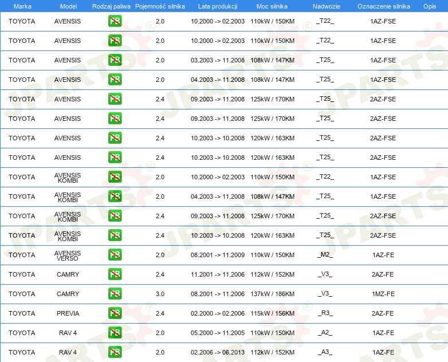Click the 'Opis' column header
The height and width of the screenshot is (362, 448).
tap(430, 6)
